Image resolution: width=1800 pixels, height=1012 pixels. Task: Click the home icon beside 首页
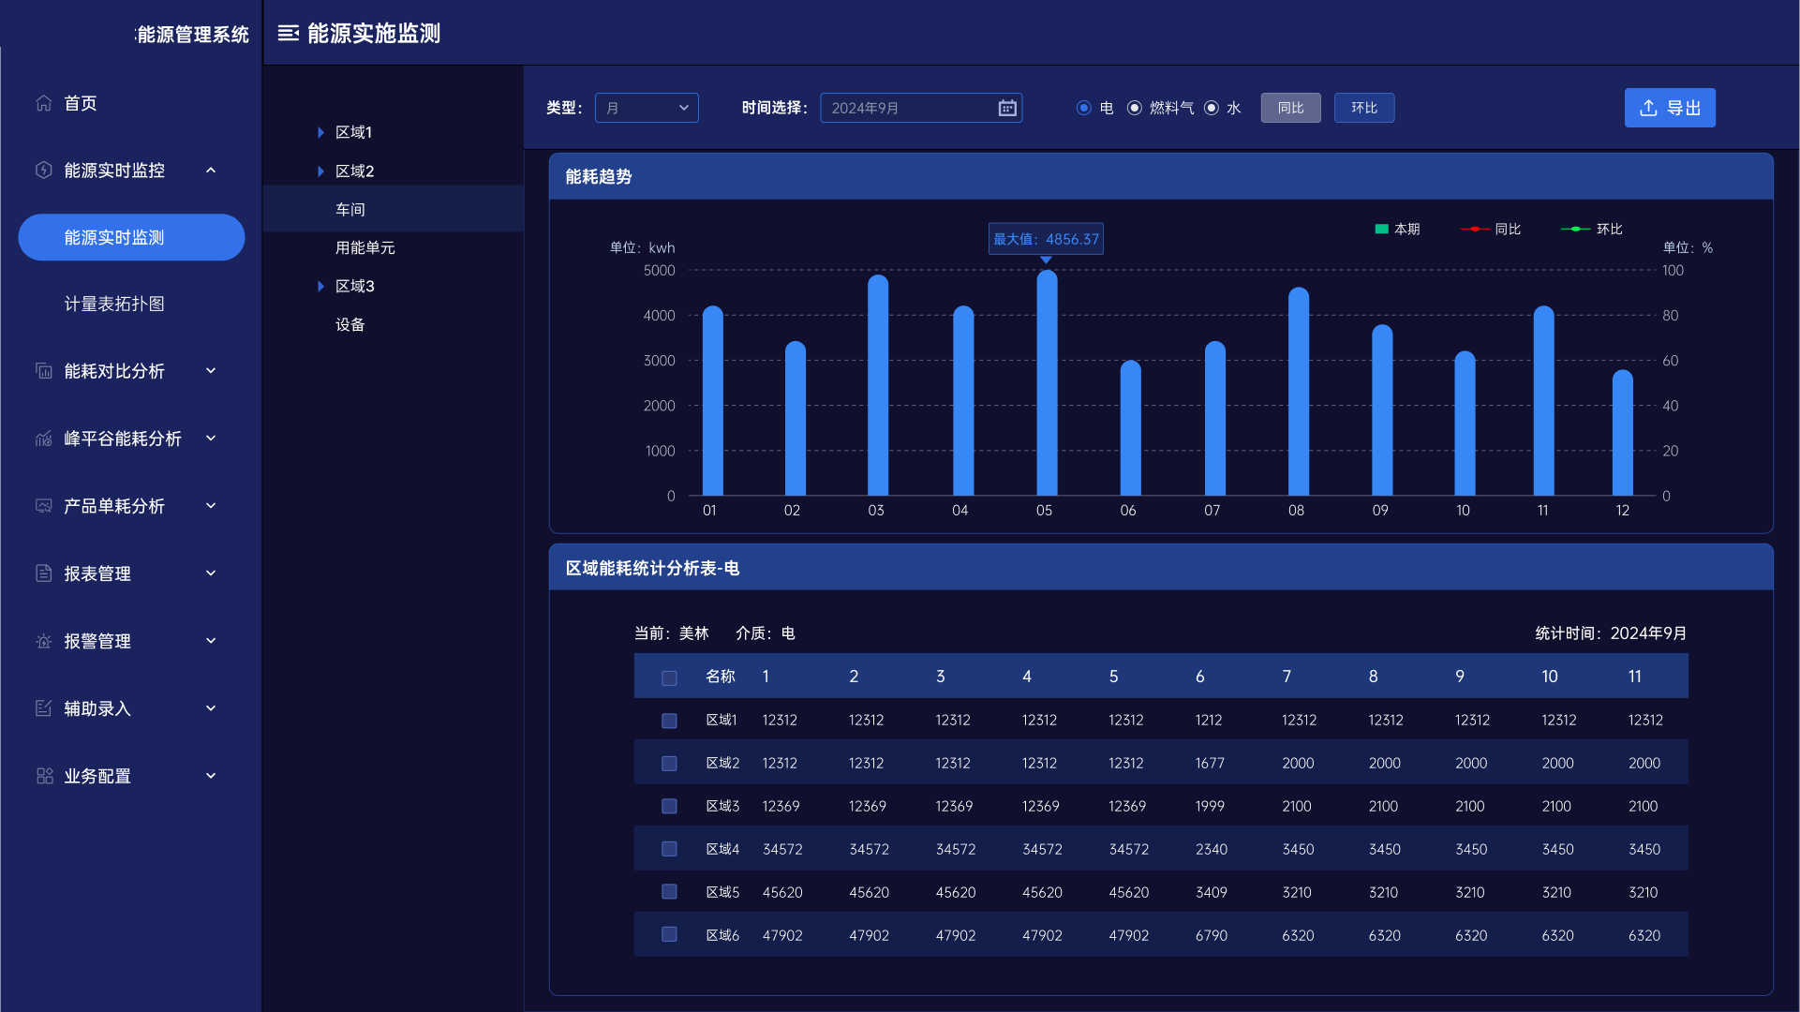tap(44, 103)
